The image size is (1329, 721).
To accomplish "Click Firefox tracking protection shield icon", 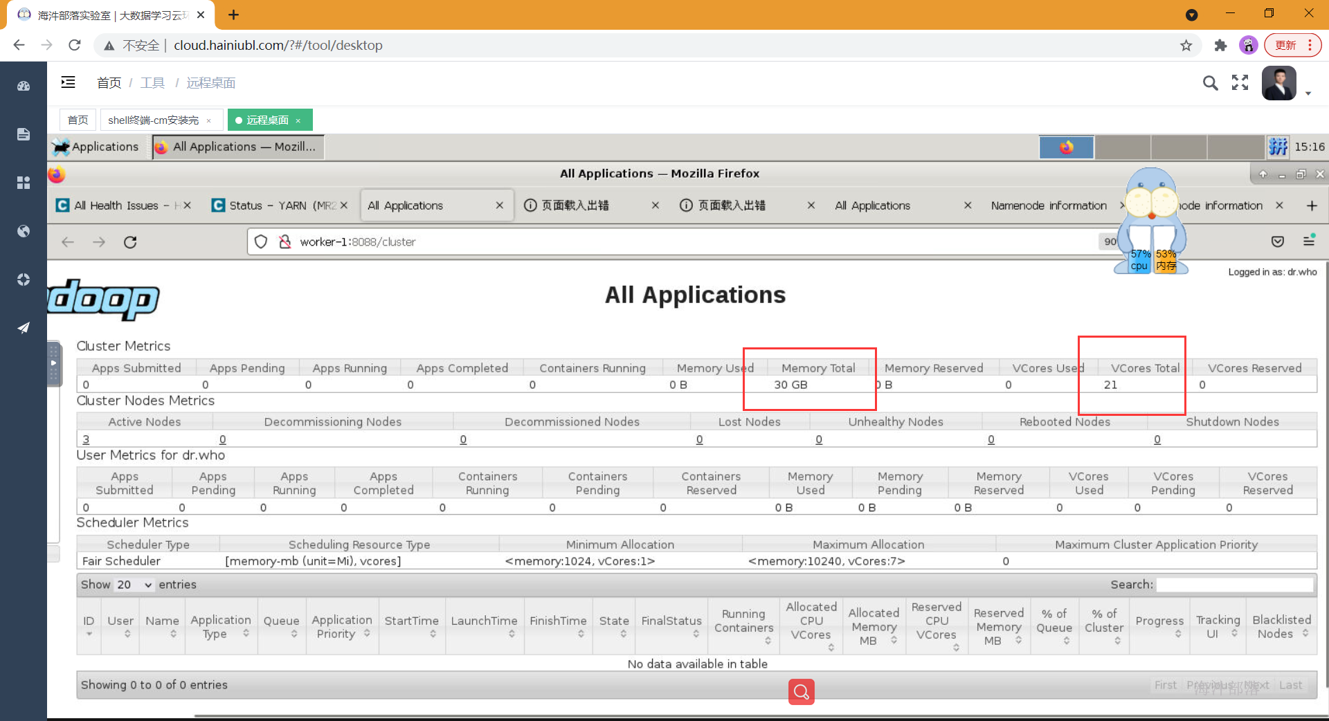I will click(x=261, y=241).
